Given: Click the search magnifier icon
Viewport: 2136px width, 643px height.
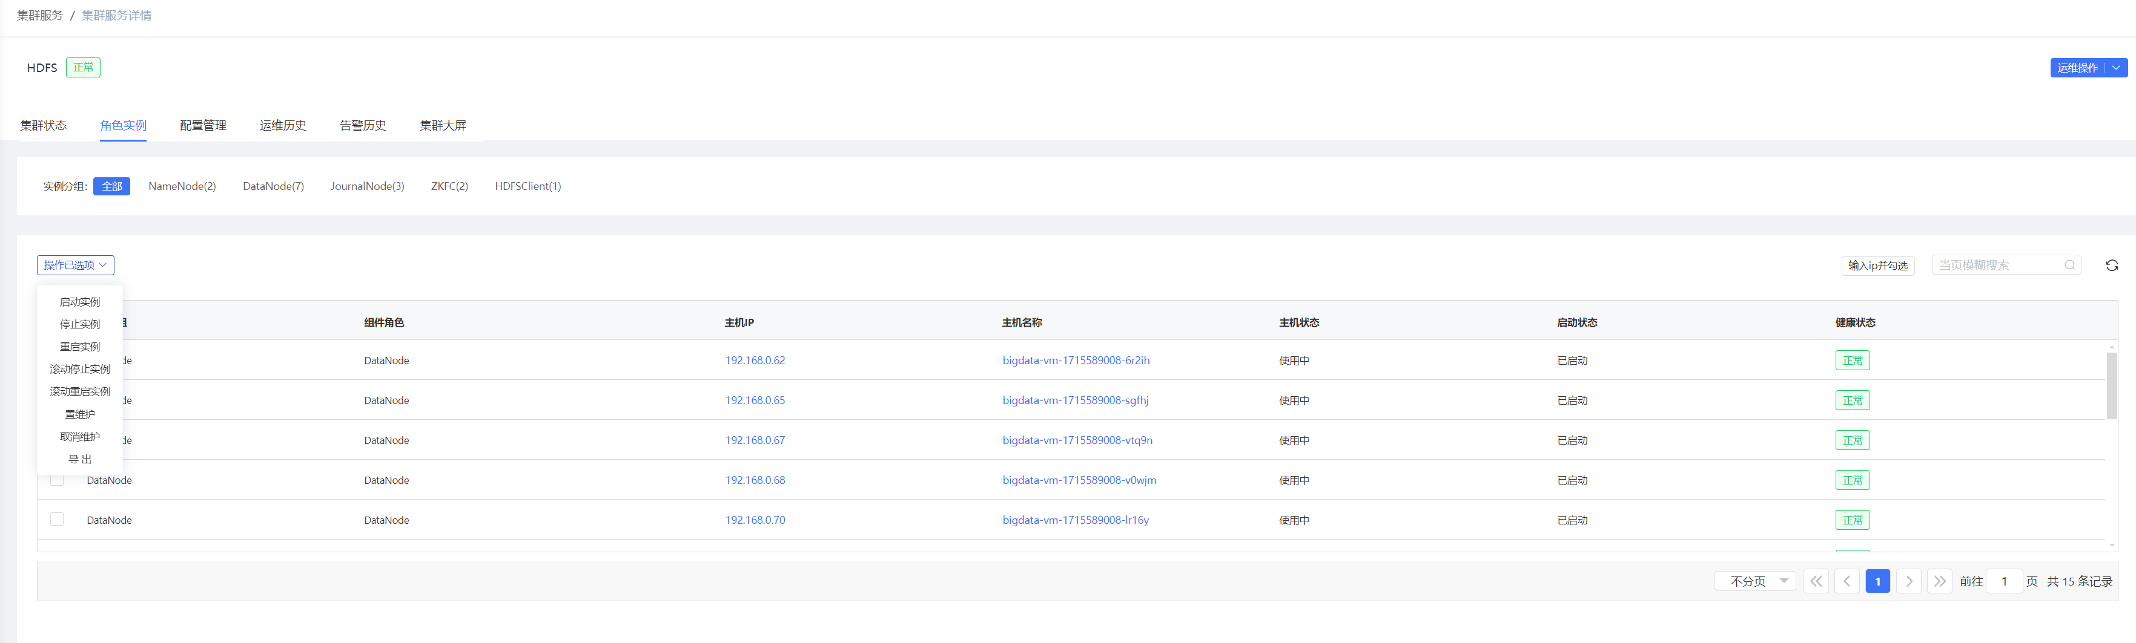Looking at the screenshot, I should [x=2069, y=265].
